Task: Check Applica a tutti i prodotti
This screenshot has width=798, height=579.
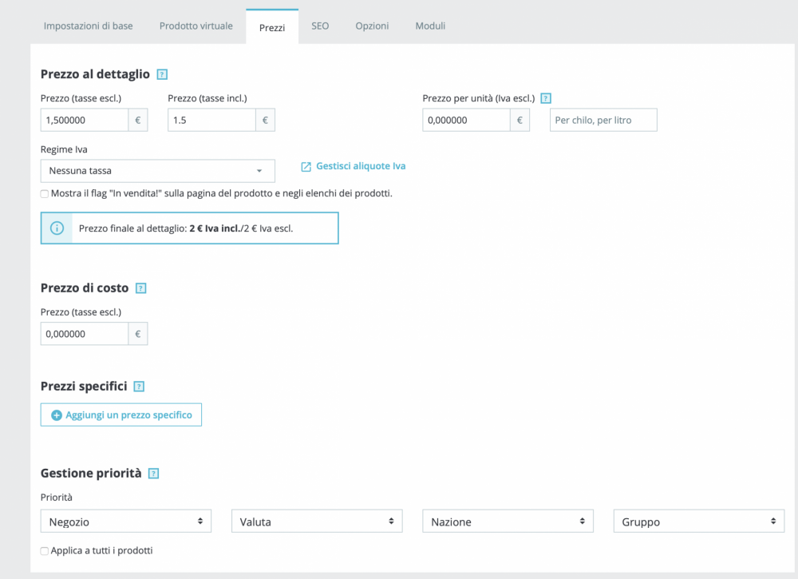Action: coord(45,551)
